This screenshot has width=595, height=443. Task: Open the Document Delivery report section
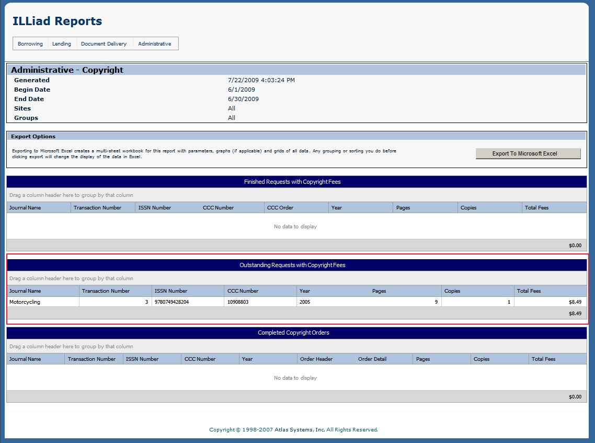coord(104,43)
